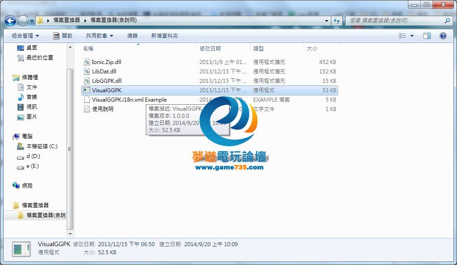The width and height of the screenshot is (457, 265).
Task: Refresh the folder with the refresh icon
Action: click(337, 21)
